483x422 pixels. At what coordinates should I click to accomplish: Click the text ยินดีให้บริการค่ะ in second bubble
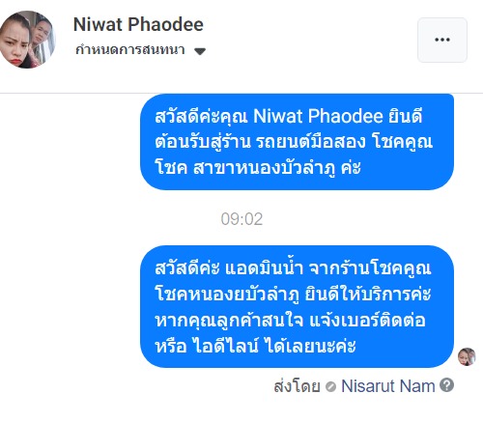pyautogui.click(x=368, y=295)
